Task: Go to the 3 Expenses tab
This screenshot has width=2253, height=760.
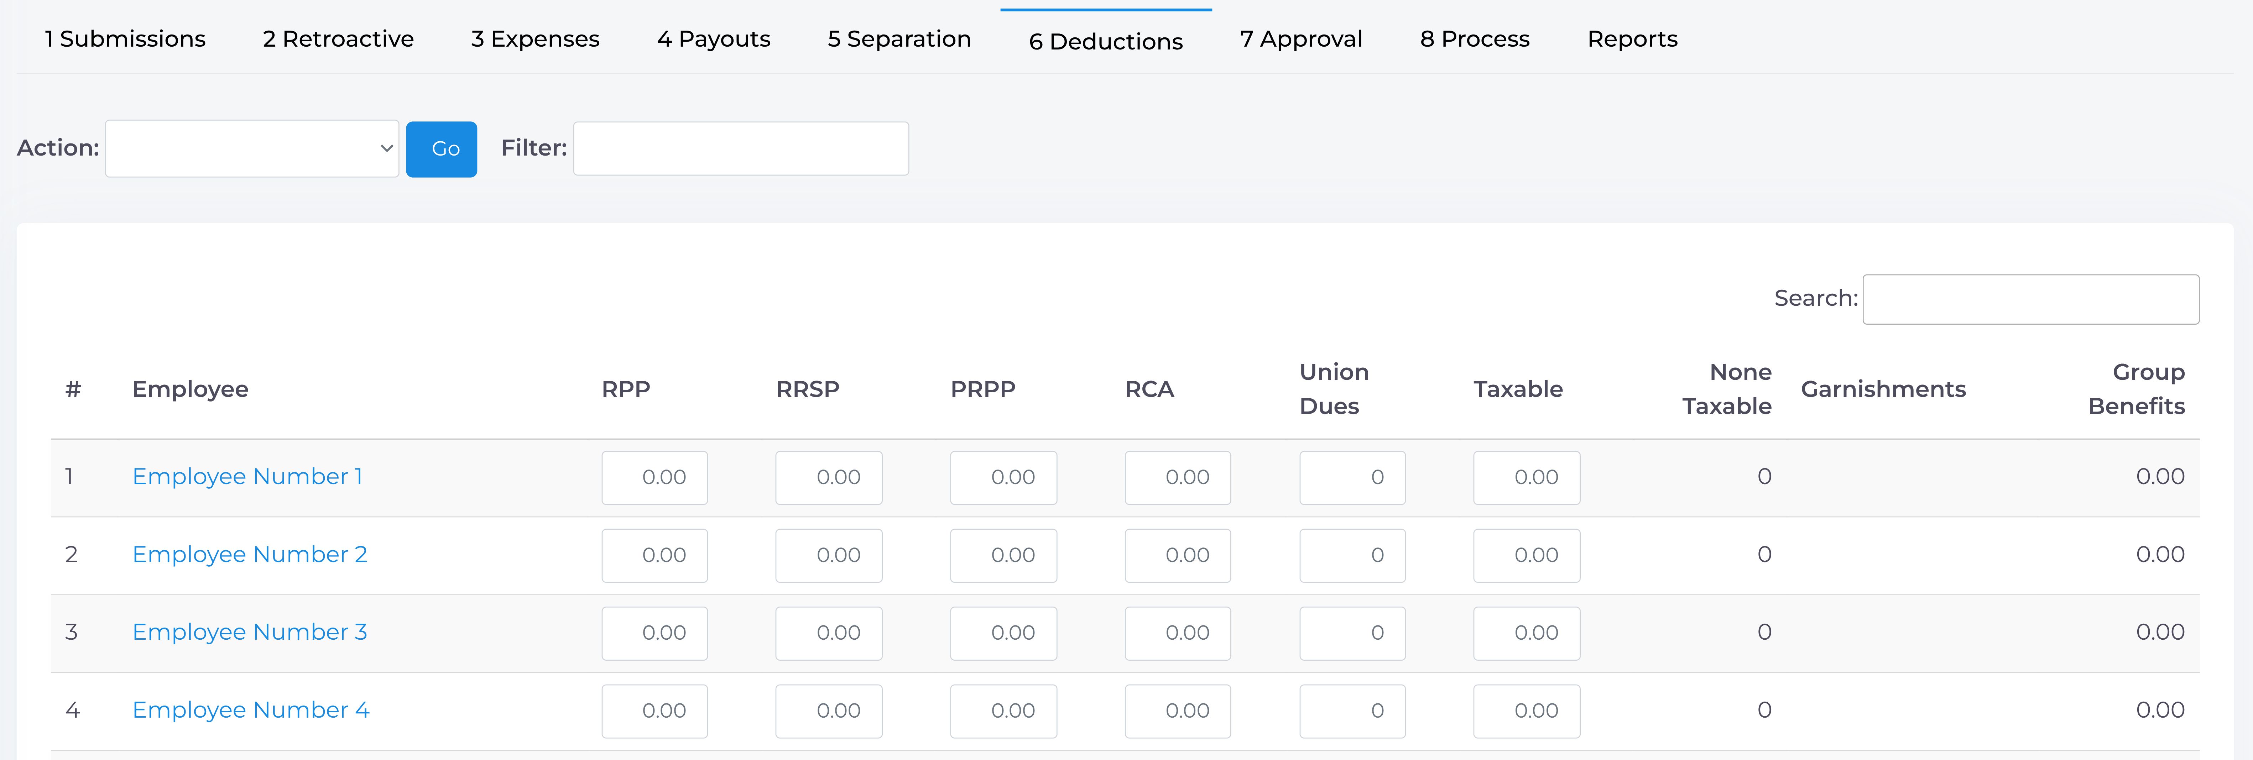Action: pyautogui.click(x=534, y=40)
